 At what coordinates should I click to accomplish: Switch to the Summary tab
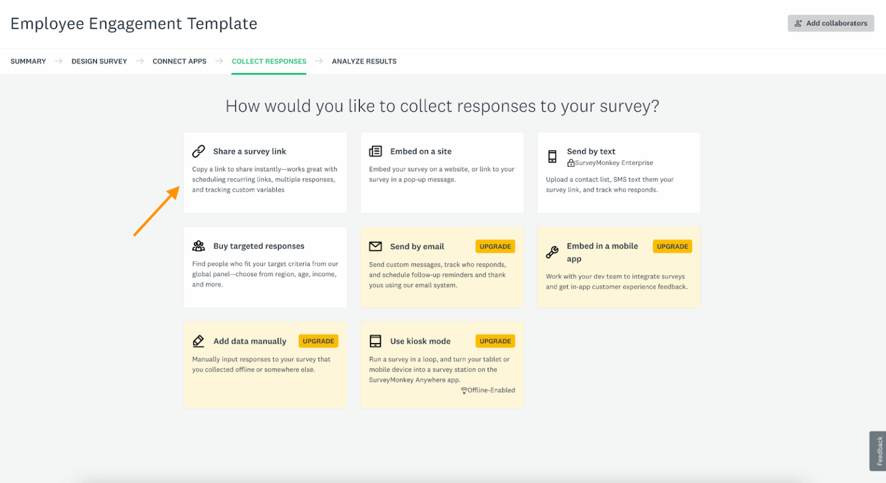point(28,61)
